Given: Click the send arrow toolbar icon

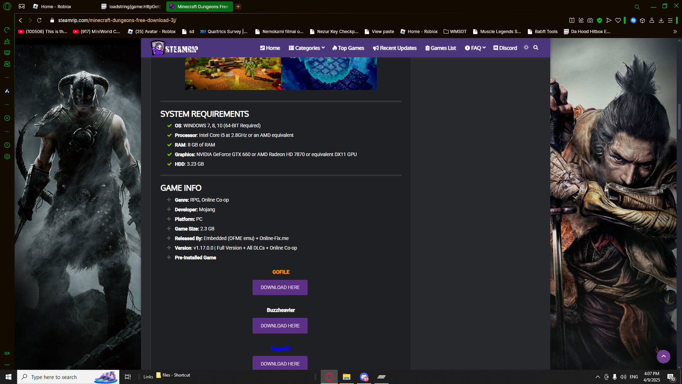Looking at the screenshot, I should [609, 20].
